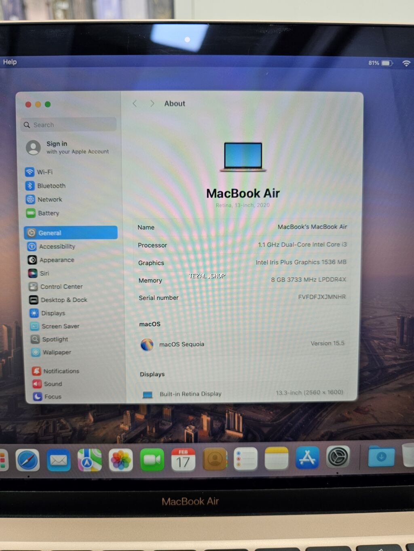
Task: Select Desktop & Dock settings
Action: (63, 300)
